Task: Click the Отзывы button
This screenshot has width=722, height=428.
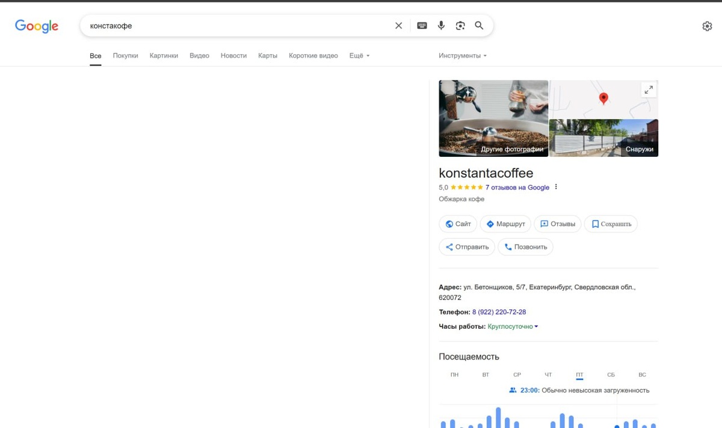Action: point(558,224)
